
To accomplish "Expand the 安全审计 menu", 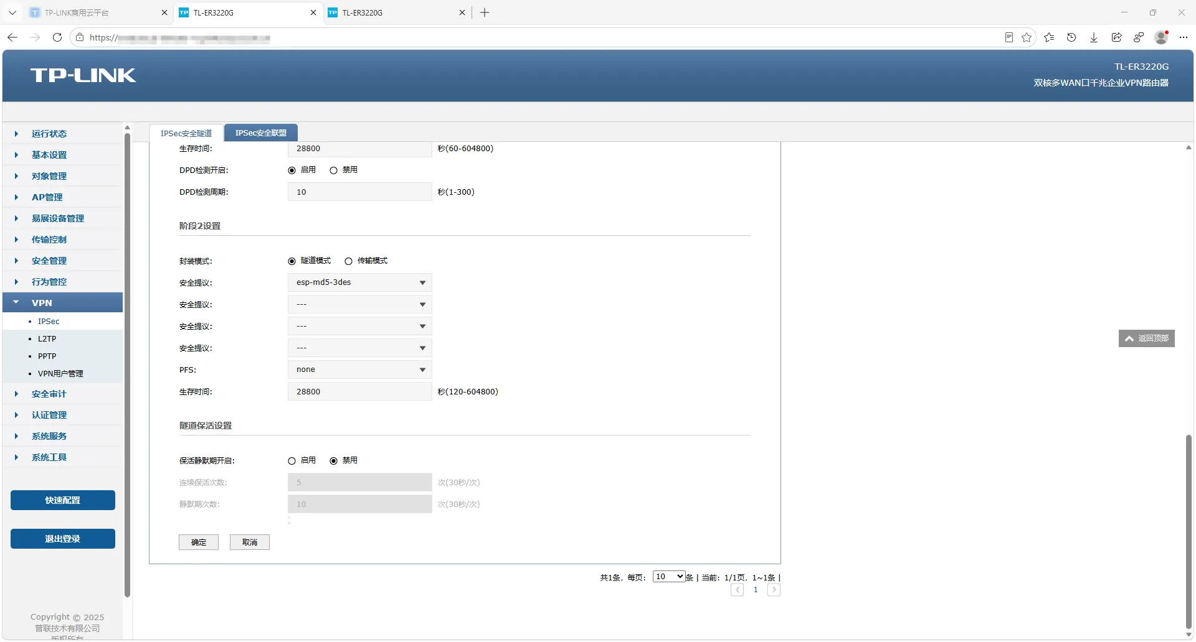I will tap(62, 394).
